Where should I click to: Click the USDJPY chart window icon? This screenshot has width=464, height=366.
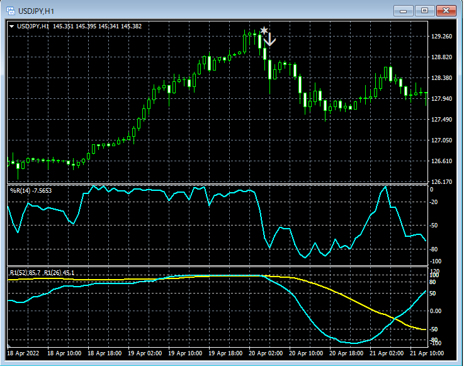11,11
